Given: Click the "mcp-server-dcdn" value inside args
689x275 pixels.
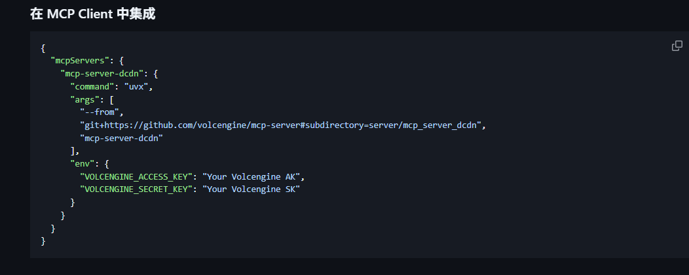Looking at the screenshot, I should [x=122, y=138].
